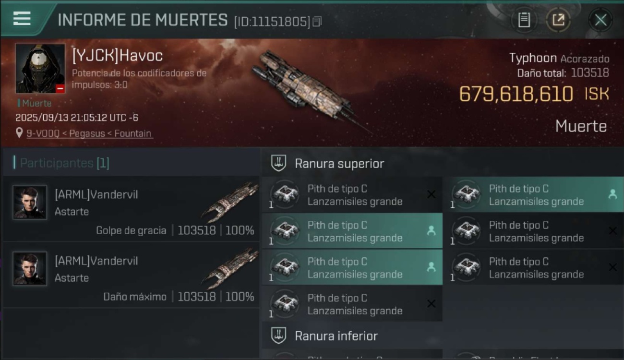Click the location pin icon
The width and height of the screenshot is (624, 360).
(19, 133)
